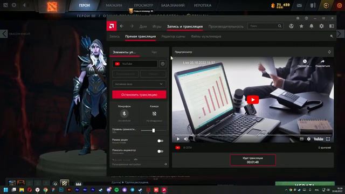This screenshot has height=194, width=345.
Task: Click the account icon next to YouTube
Action: coord(163,64)
